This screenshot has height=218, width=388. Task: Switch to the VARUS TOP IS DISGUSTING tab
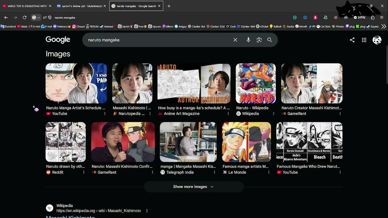click(x=27, y=6)
